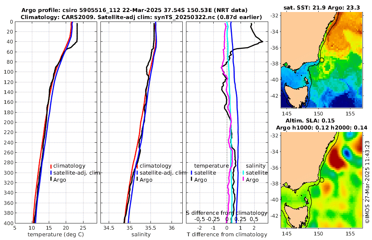
Task: Click the blue temperature satellite marker in the difference legend
Action: coord(191,173)
